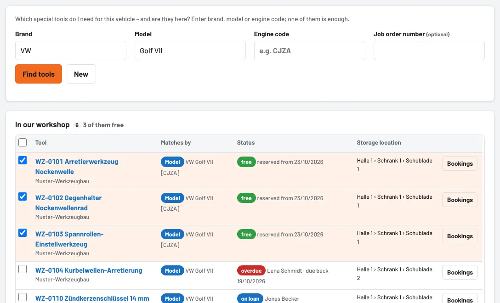Screen dimensions: 500x303
Task: Uncheck the WZ-0101 Arretierwerkzeug row checkbox
Action: tap(23, 160)
